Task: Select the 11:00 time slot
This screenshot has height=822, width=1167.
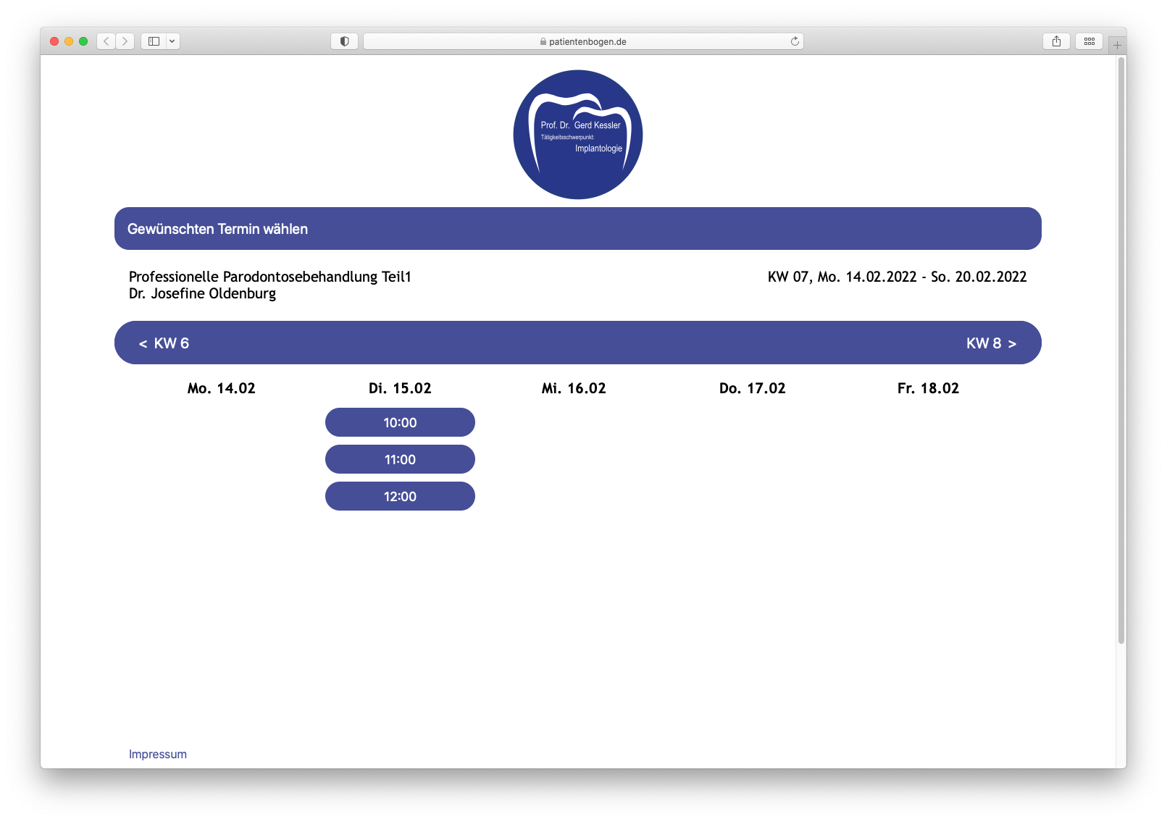Action: 400,459
